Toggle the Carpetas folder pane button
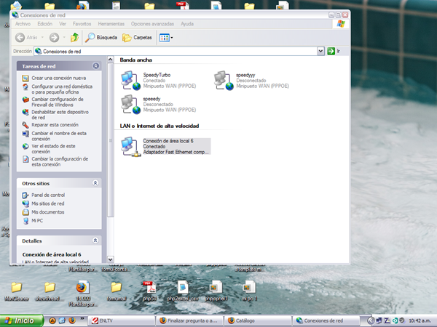The height and width of the screenshot is (327, 437). 137,37
